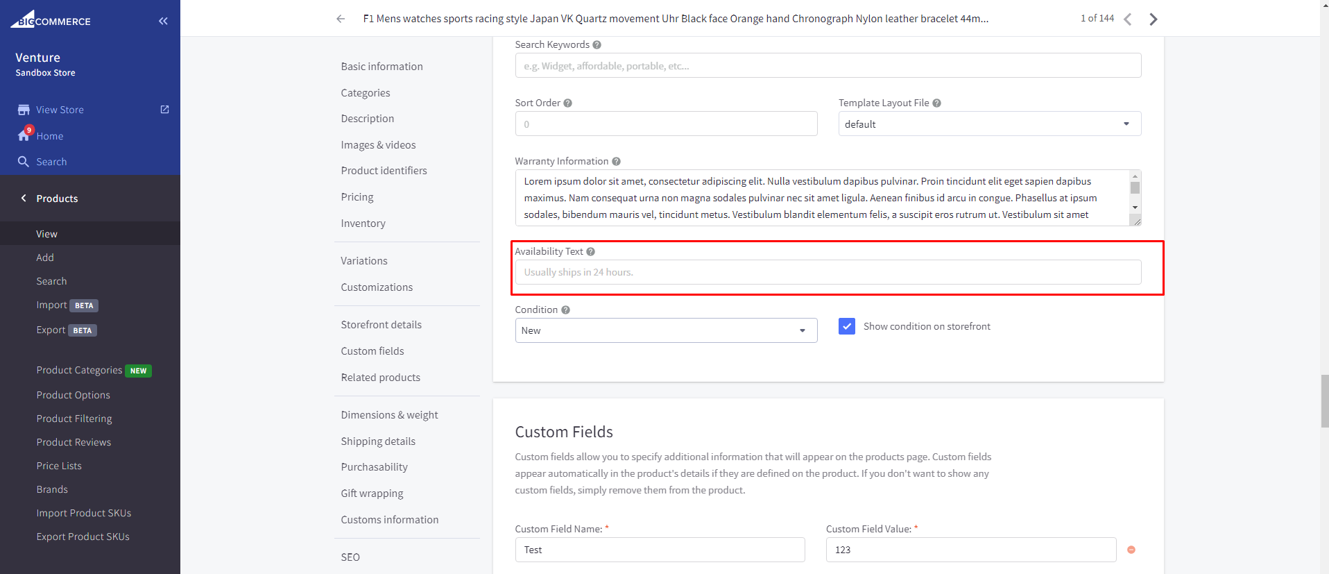Open the Template Layout File dropdown
1329x574 pixels.
click(990, 124)
